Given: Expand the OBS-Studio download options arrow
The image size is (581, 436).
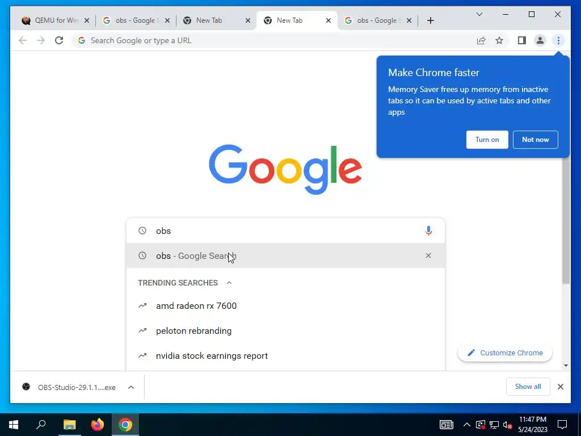Looking at the screenshot, I should pyautogui.click(x=131, y=387).
